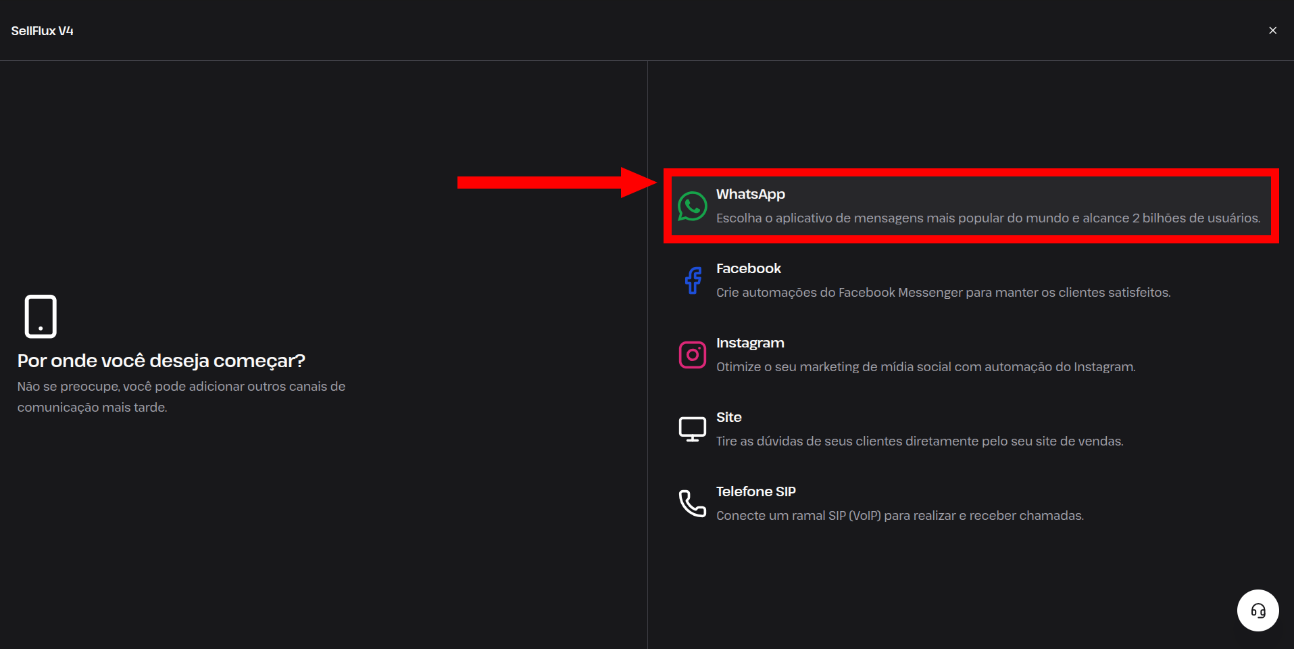Select the WhatsApp channel title
Screen dimensions: 1294x649
(751, 195)
